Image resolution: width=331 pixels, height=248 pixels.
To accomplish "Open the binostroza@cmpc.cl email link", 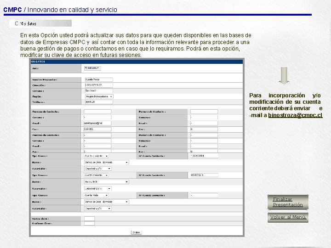I will 295,115.
